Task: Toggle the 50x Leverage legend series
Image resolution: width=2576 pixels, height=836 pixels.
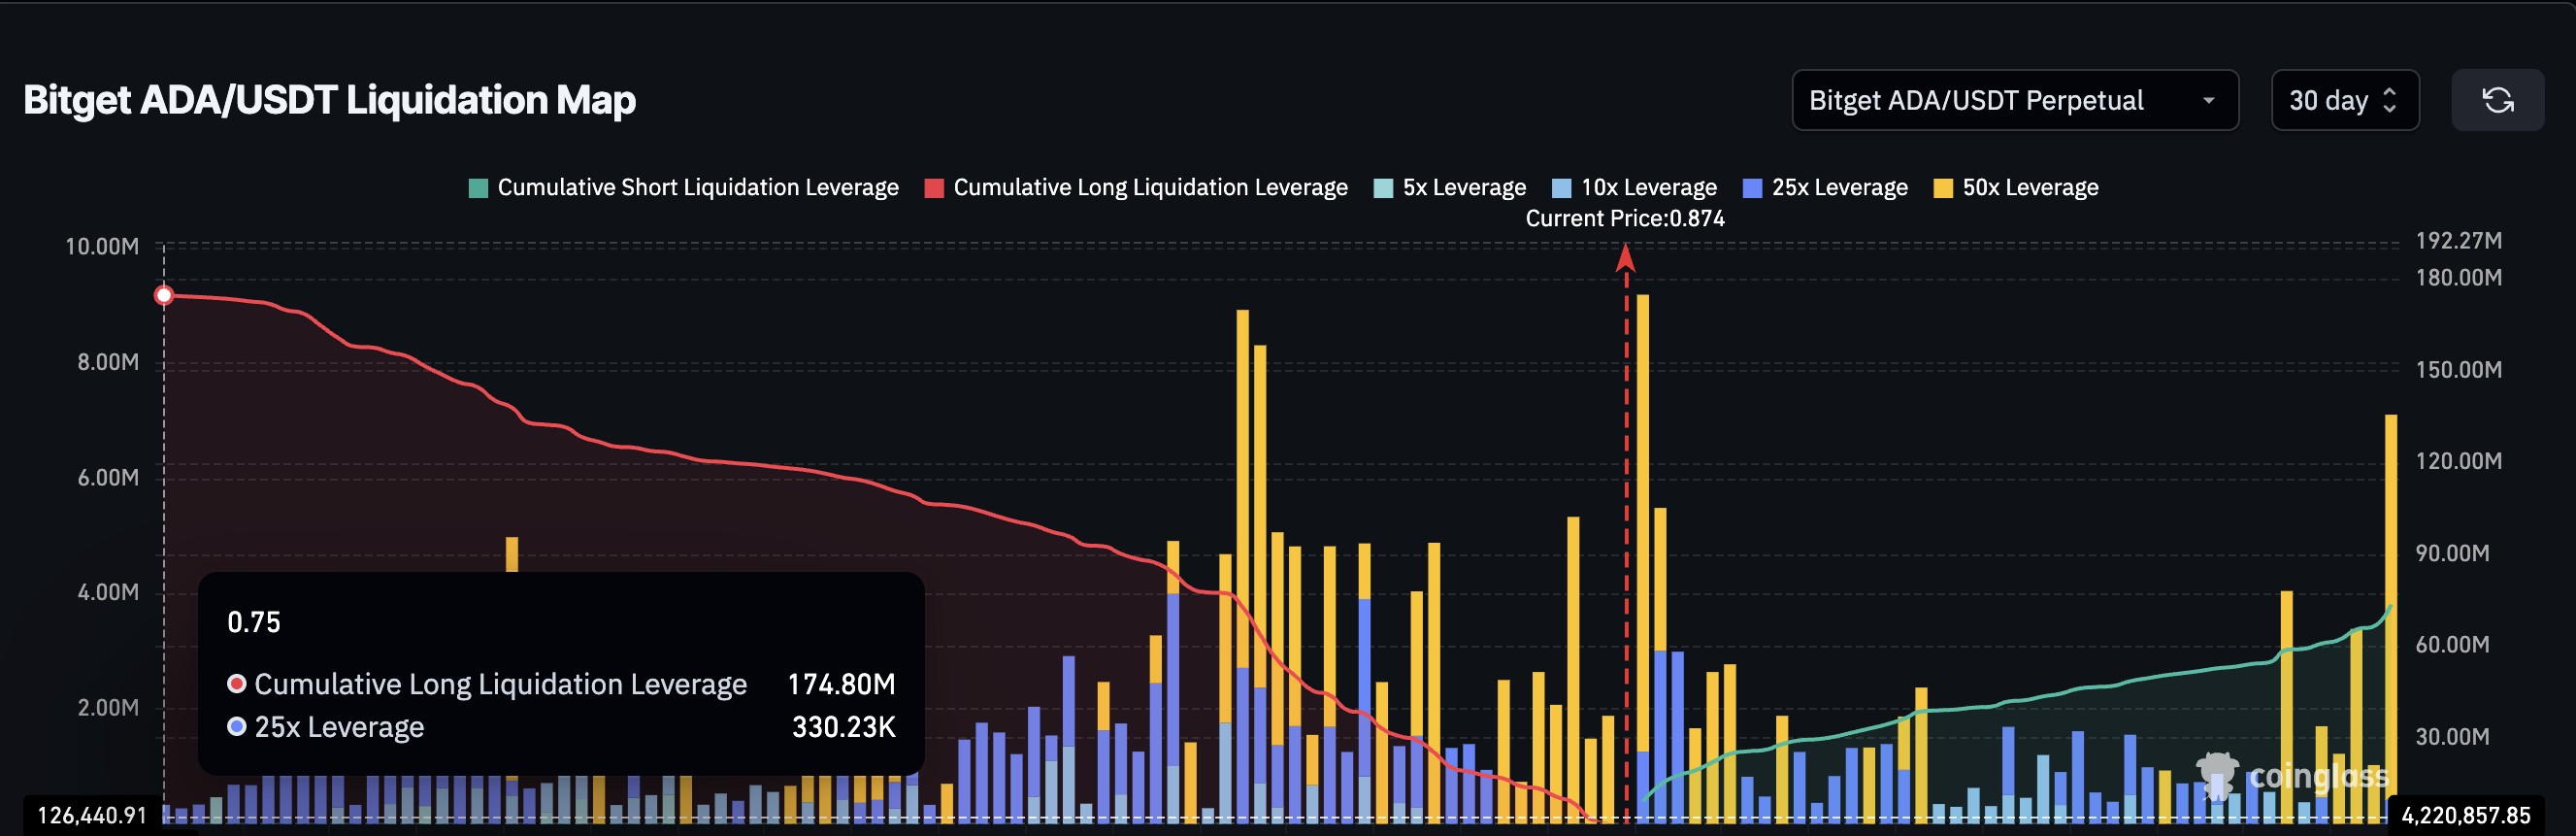Action: [2016, 188]
